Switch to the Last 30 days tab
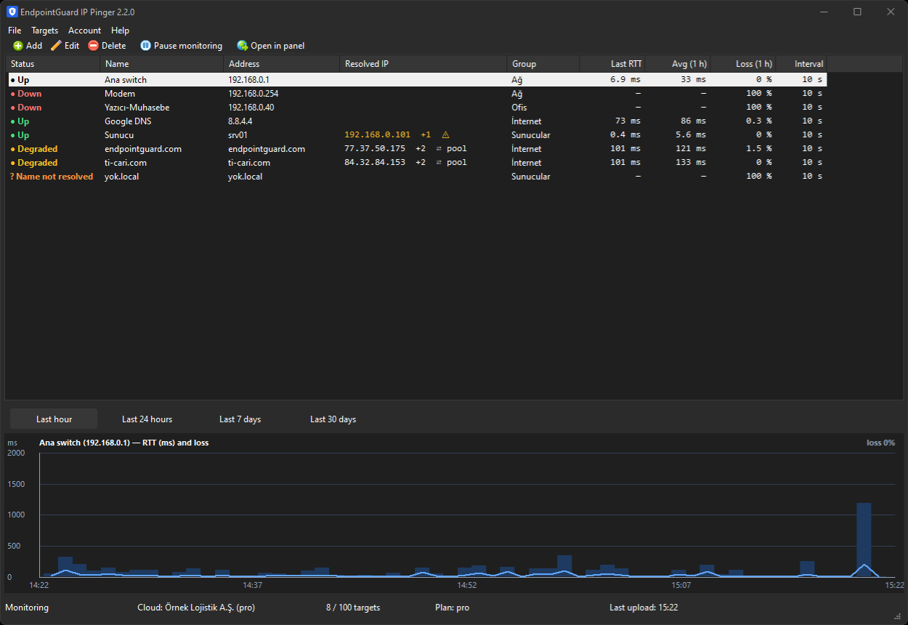The image size is (908, 625). tap(333, 419)
